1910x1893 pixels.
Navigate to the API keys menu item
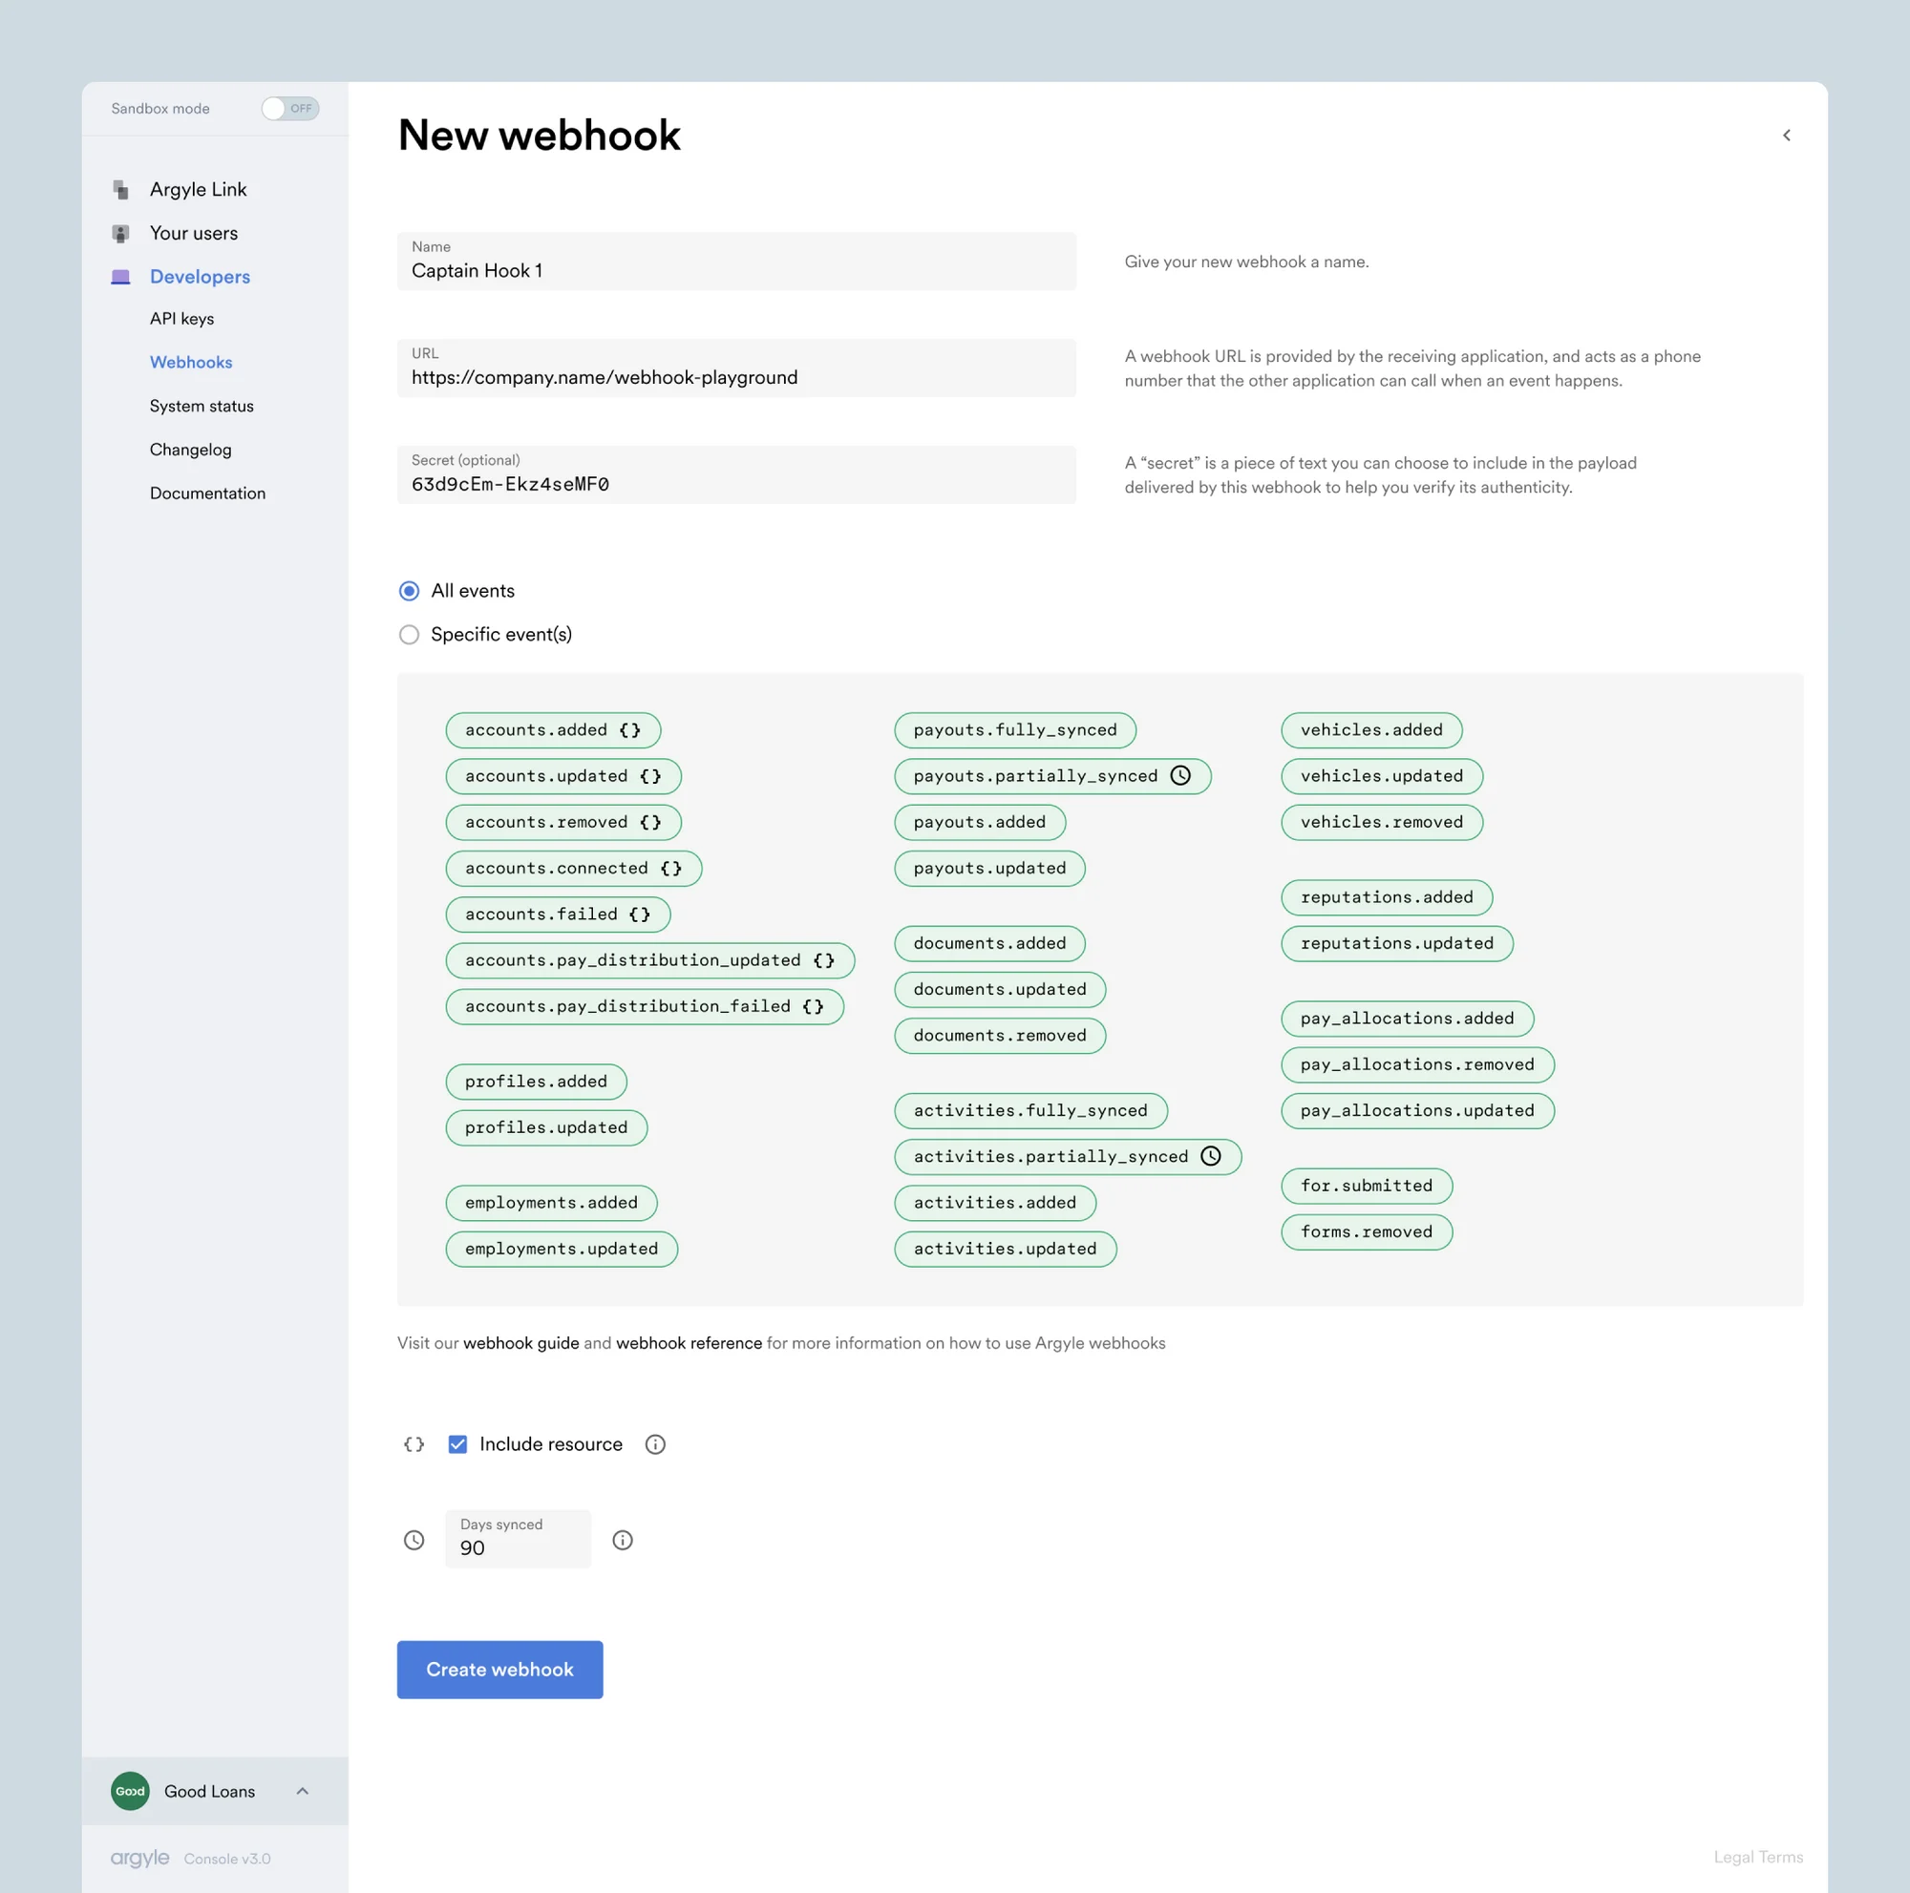[x=182, y=319]
